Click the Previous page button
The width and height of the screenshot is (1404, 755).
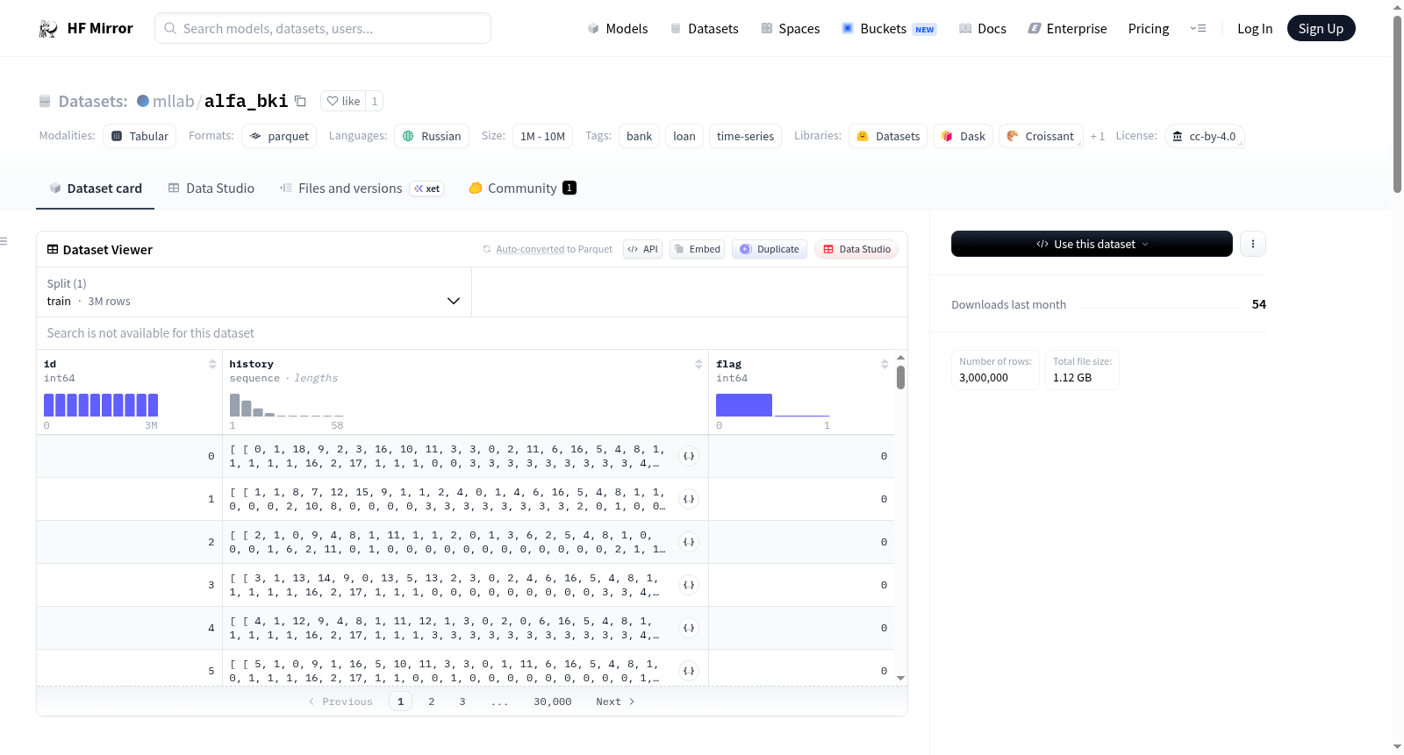[x=340, y=702]
